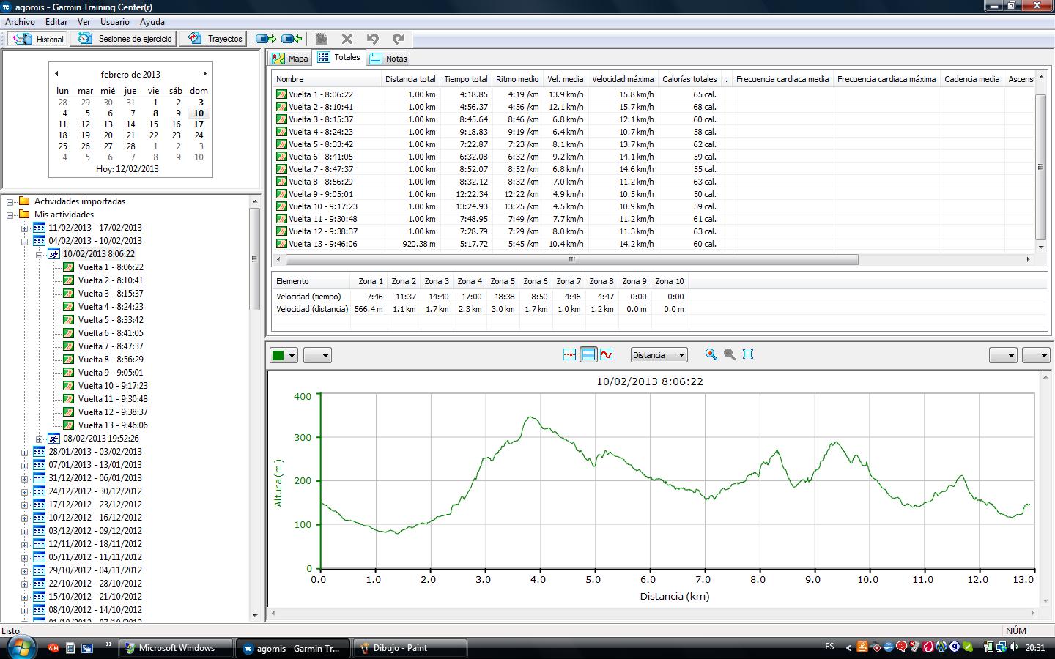Image resolution: width=1055 pixels, height=659 pixels.
Task: Expand the 08/02/2013 19:52:26 activity
Action: (40, 439)
